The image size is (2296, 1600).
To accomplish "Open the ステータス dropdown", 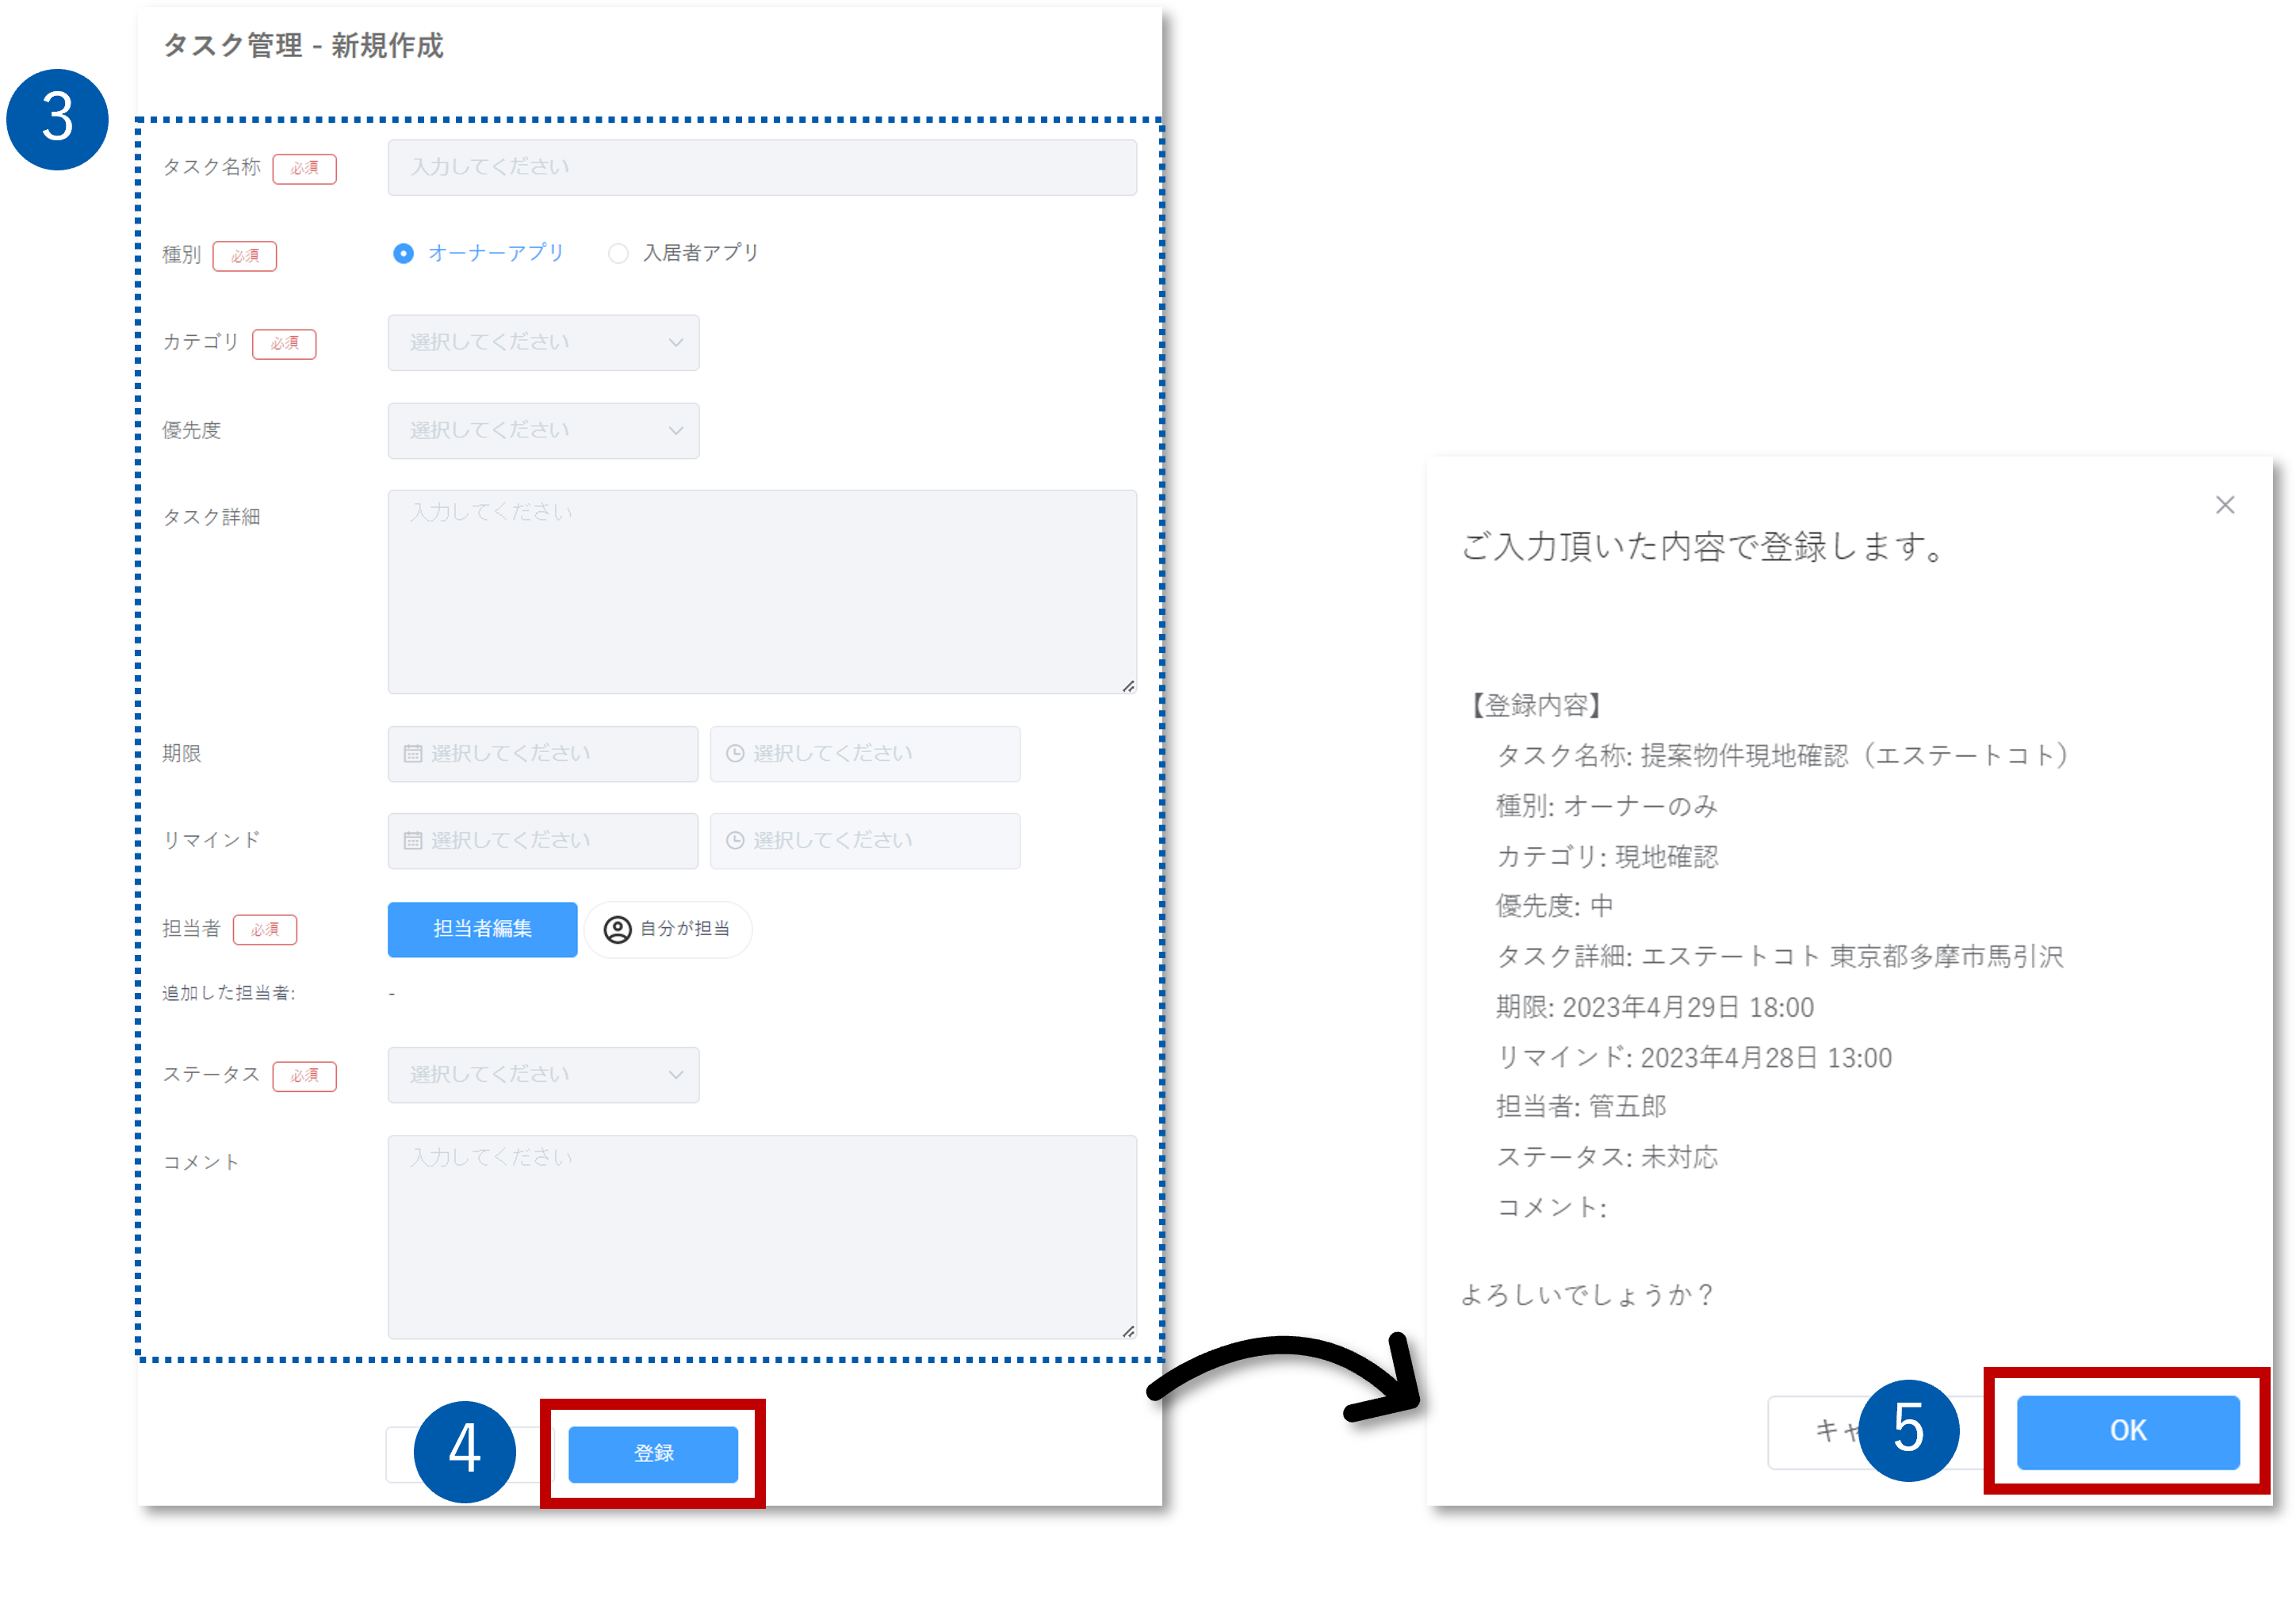I will click(x=543, y=1075).
